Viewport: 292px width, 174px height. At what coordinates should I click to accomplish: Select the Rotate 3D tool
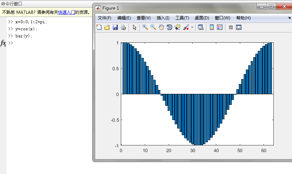click(169, 28)
